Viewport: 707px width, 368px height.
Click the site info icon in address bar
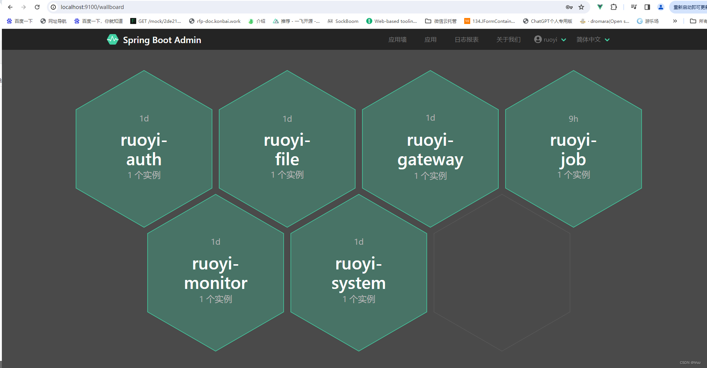53,7
